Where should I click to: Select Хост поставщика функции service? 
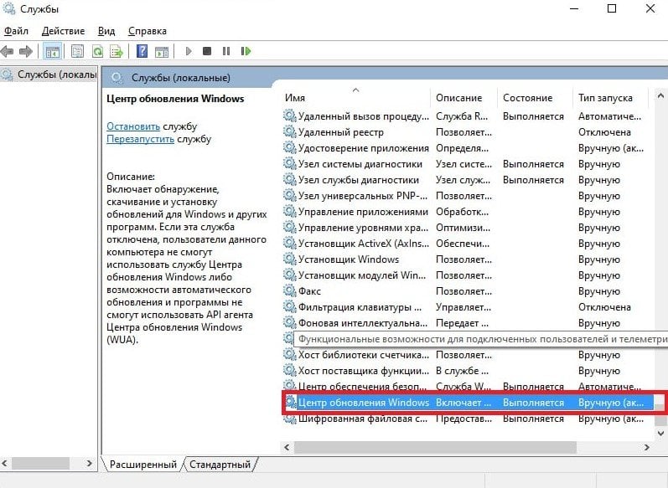click(467, 371)
